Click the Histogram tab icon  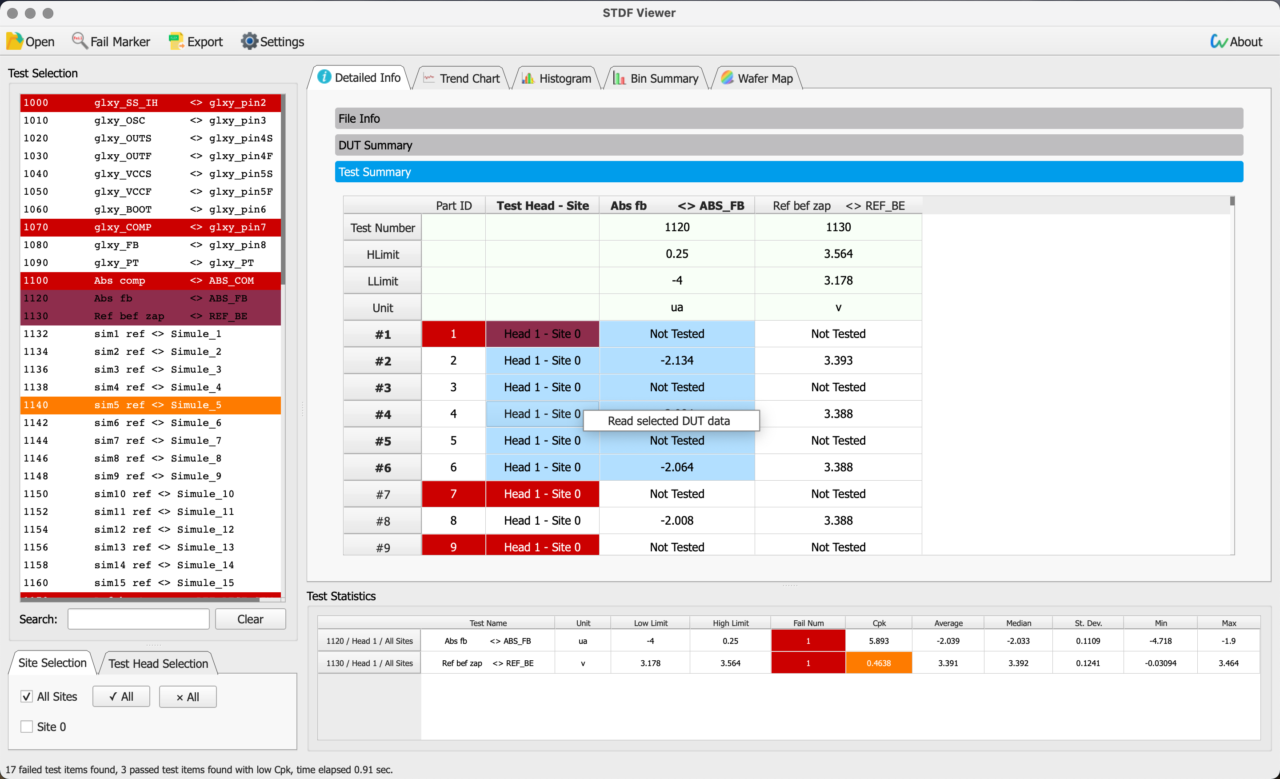pos(528,78)
